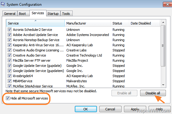The width and height of the screenshot is (172, 114).
Task: Toggle Creative Audio Service checkbox
Action: point(9,55)
